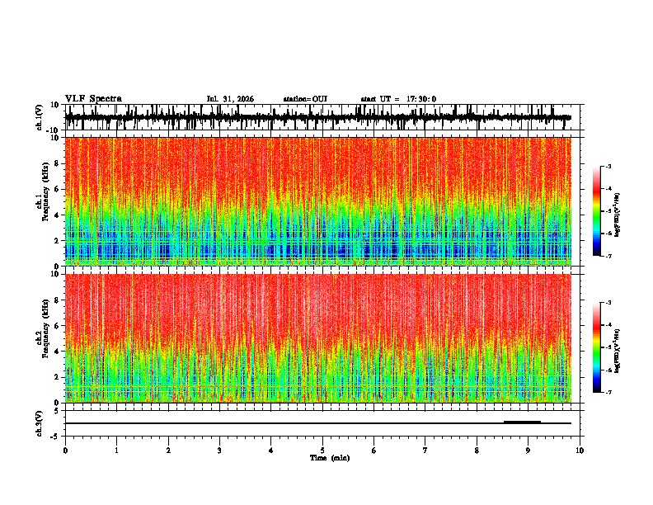Viewport: 653px width, 505px height.
Task: Click the time axis tick label '10'
Action: [x=580, y=451]
